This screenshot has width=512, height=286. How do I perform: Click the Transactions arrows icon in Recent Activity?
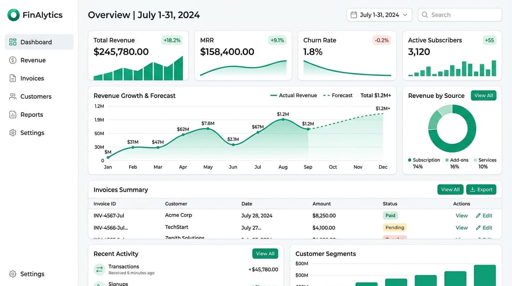(99, 269)
